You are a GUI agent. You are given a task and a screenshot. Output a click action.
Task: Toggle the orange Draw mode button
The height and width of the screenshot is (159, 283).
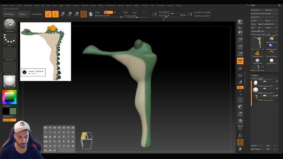55,14
